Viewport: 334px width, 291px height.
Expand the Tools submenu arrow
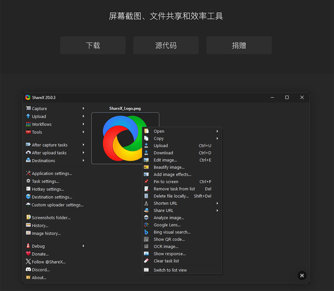83,132
